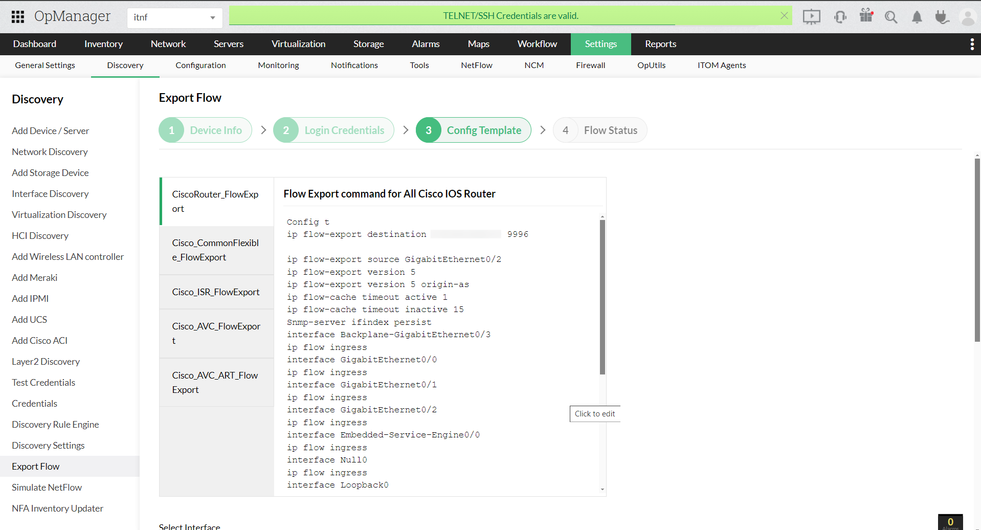Image resolution: width=981 pixels, height=530 pixels.
Task: Go to step 1 Device Info
Action: point(205,130)
